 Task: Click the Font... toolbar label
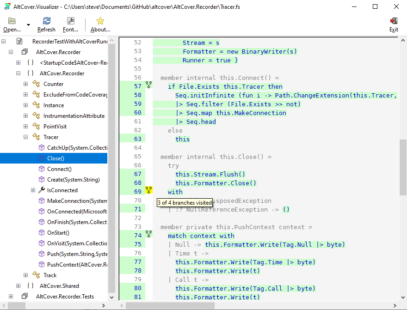click(70, 30)
